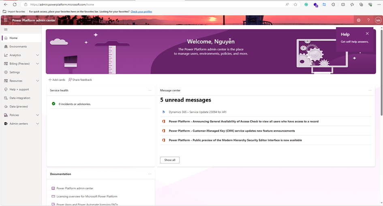Open Data integration from the sidebar

pyautogui.click(x=19, y=98)
